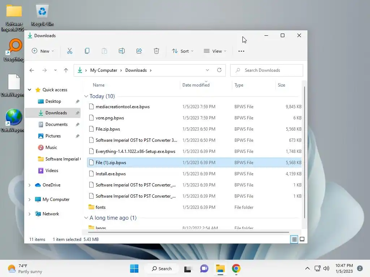
Task: Open recent locations dropdown chevron
Action: coord(55,70)
